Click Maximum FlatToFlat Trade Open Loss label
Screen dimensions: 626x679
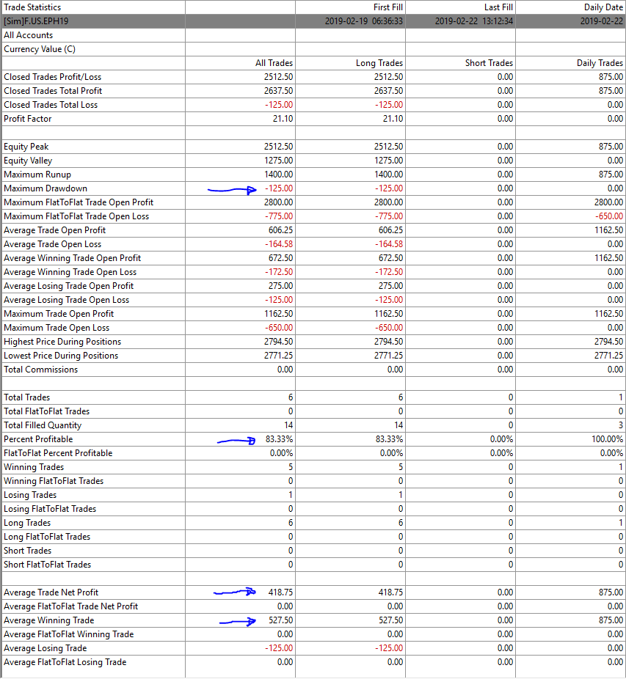point(76,216)
